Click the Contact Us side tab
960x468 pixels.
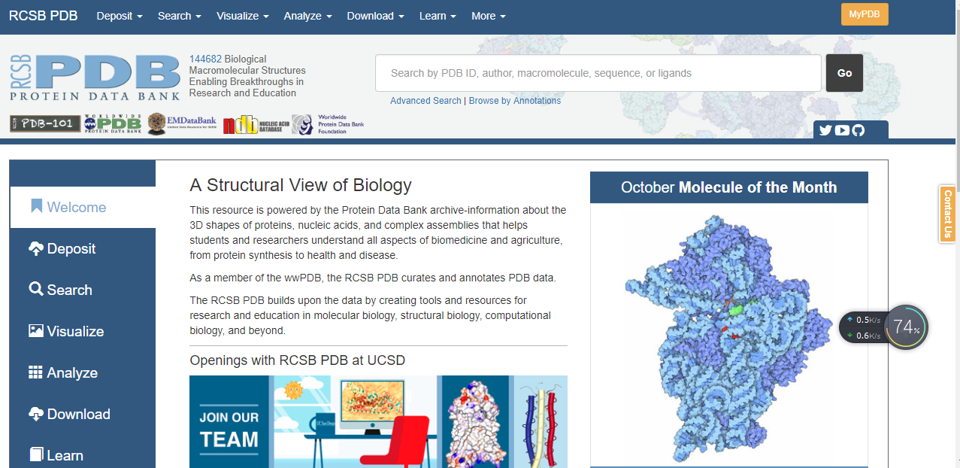coord(947,214)
